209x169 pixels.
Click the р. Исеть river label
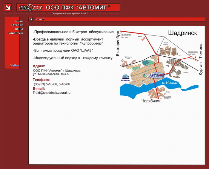(x=169, y=83)
